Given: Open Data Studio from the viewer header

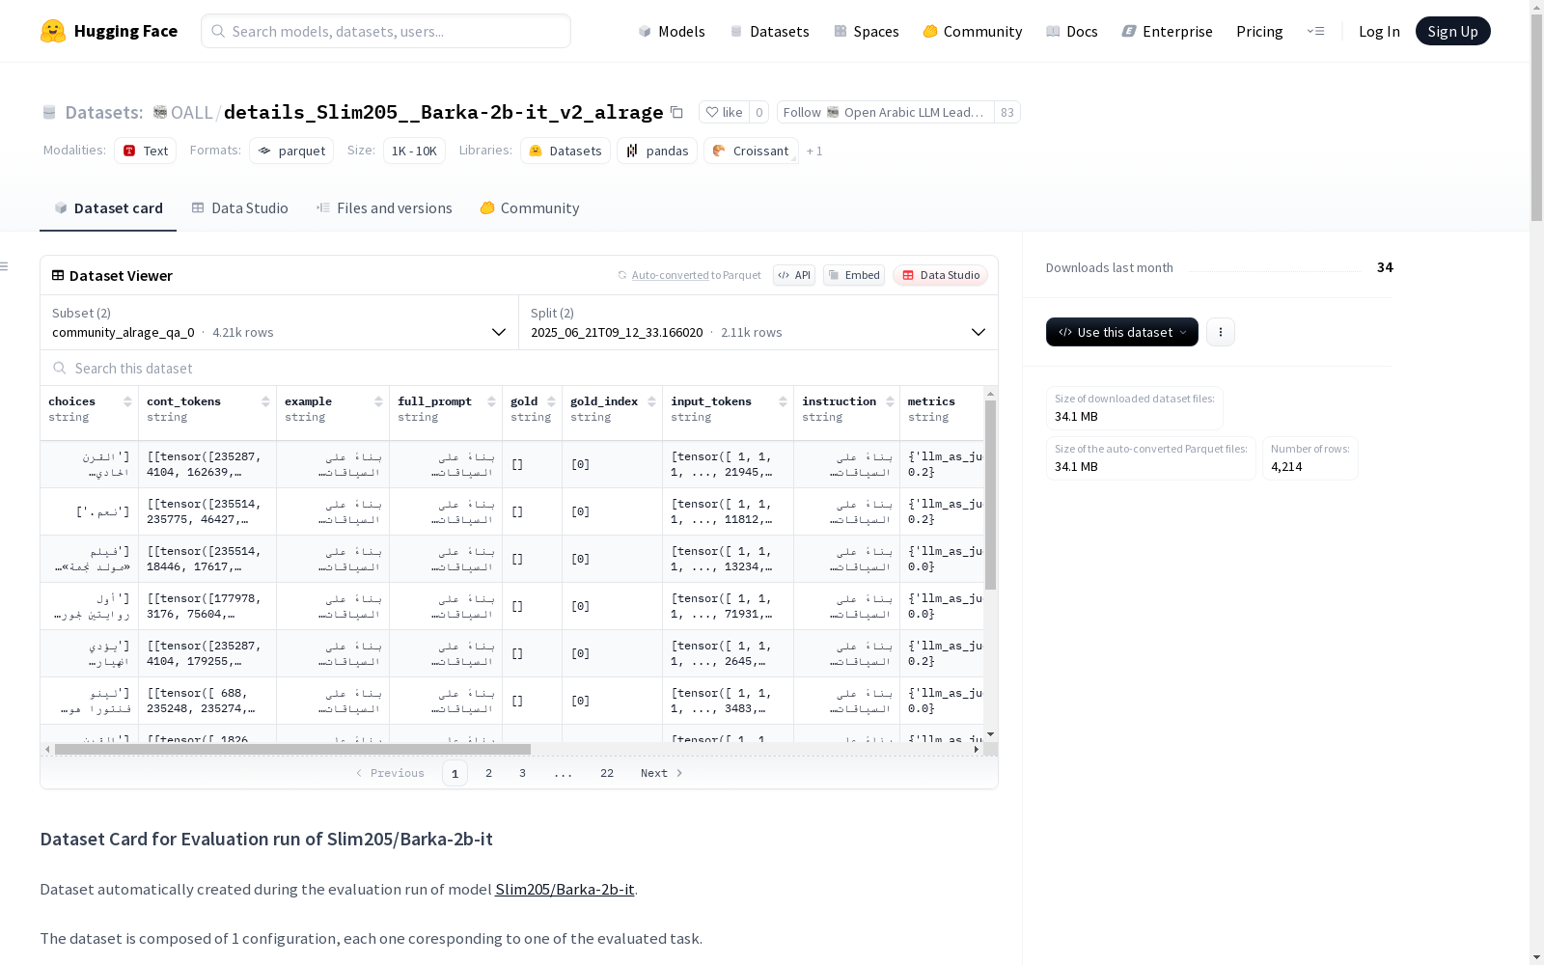Looking at the screenshot, I should click(940, 275).
